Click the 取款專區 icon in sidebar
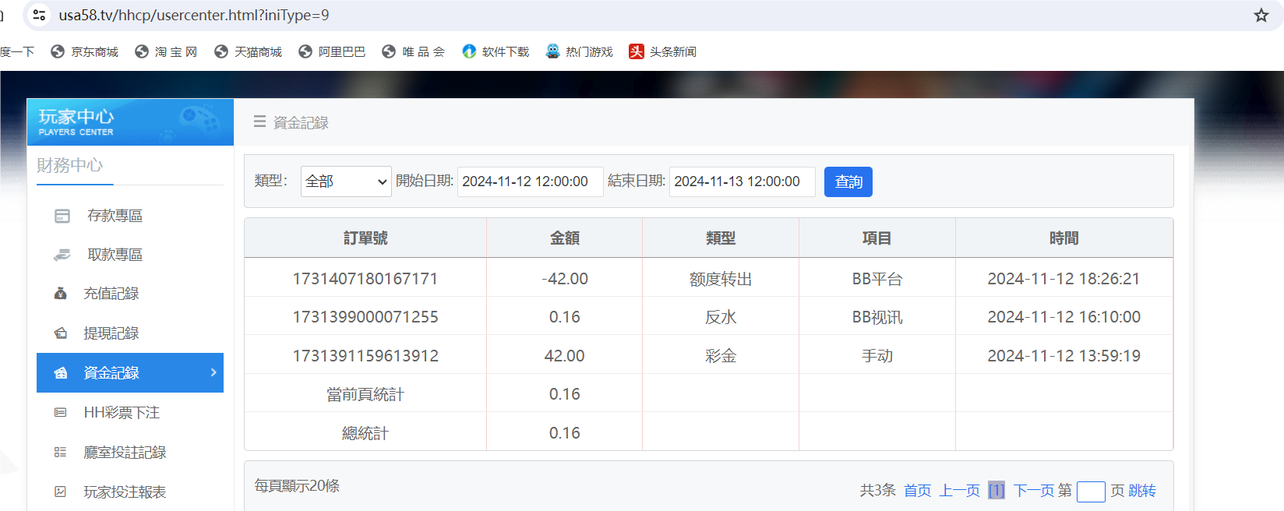 [62, 255]
